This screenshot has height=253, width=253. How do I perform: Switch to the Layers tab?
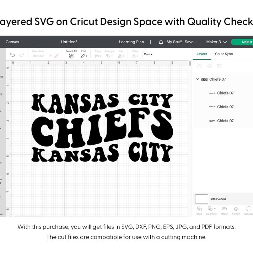click(202, 54)
